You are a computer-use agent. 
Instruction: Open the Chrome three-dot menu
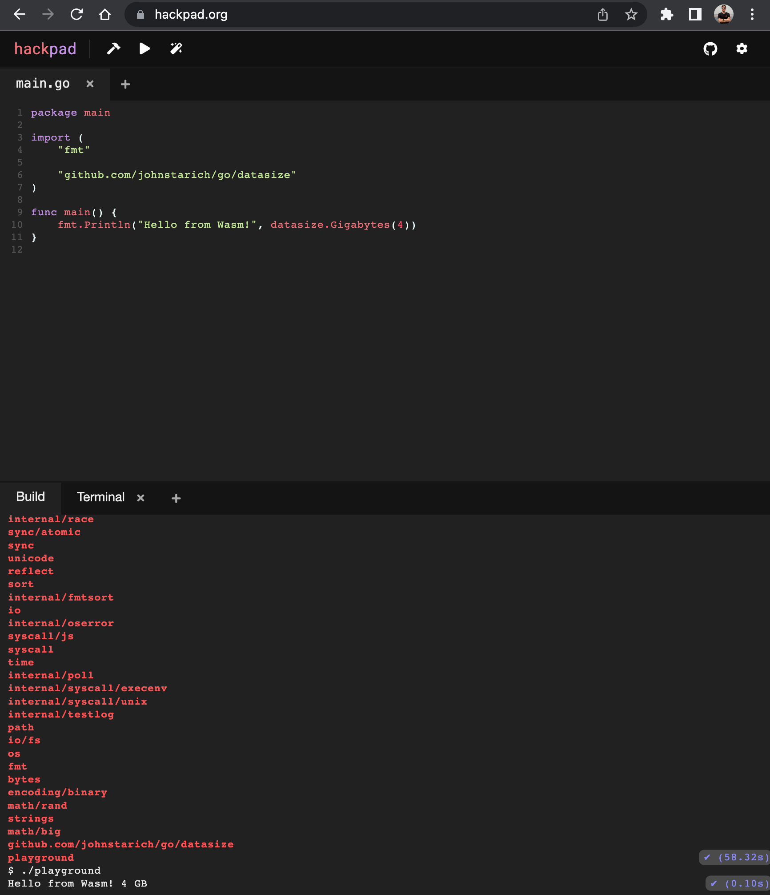pos(752,14)
